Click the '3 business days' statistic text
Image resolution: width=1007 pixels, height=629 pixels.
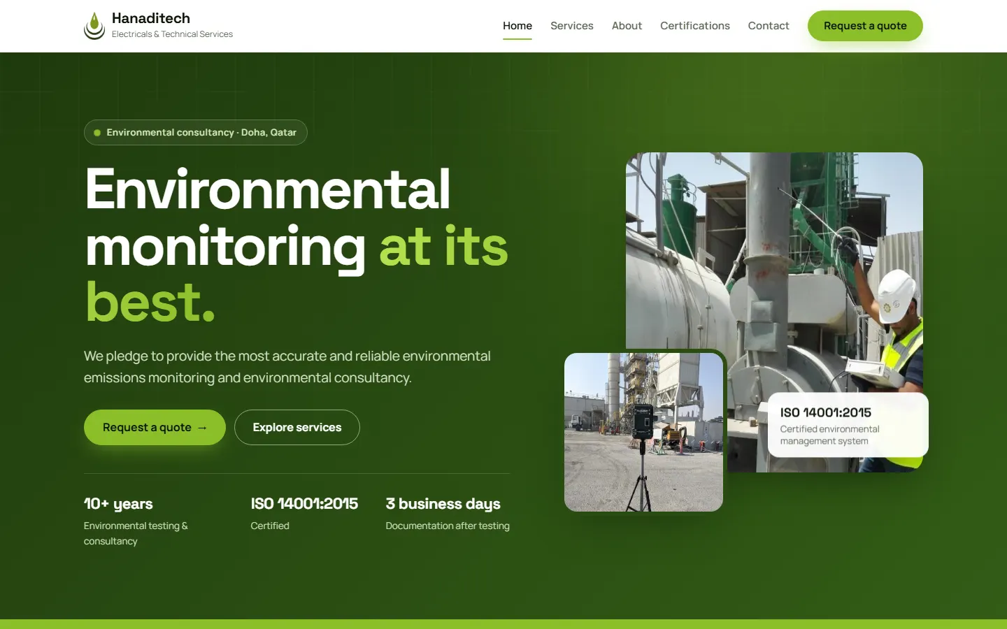(443, 503)
